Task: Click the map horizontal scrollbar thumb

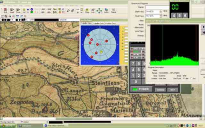Action: 74,119
